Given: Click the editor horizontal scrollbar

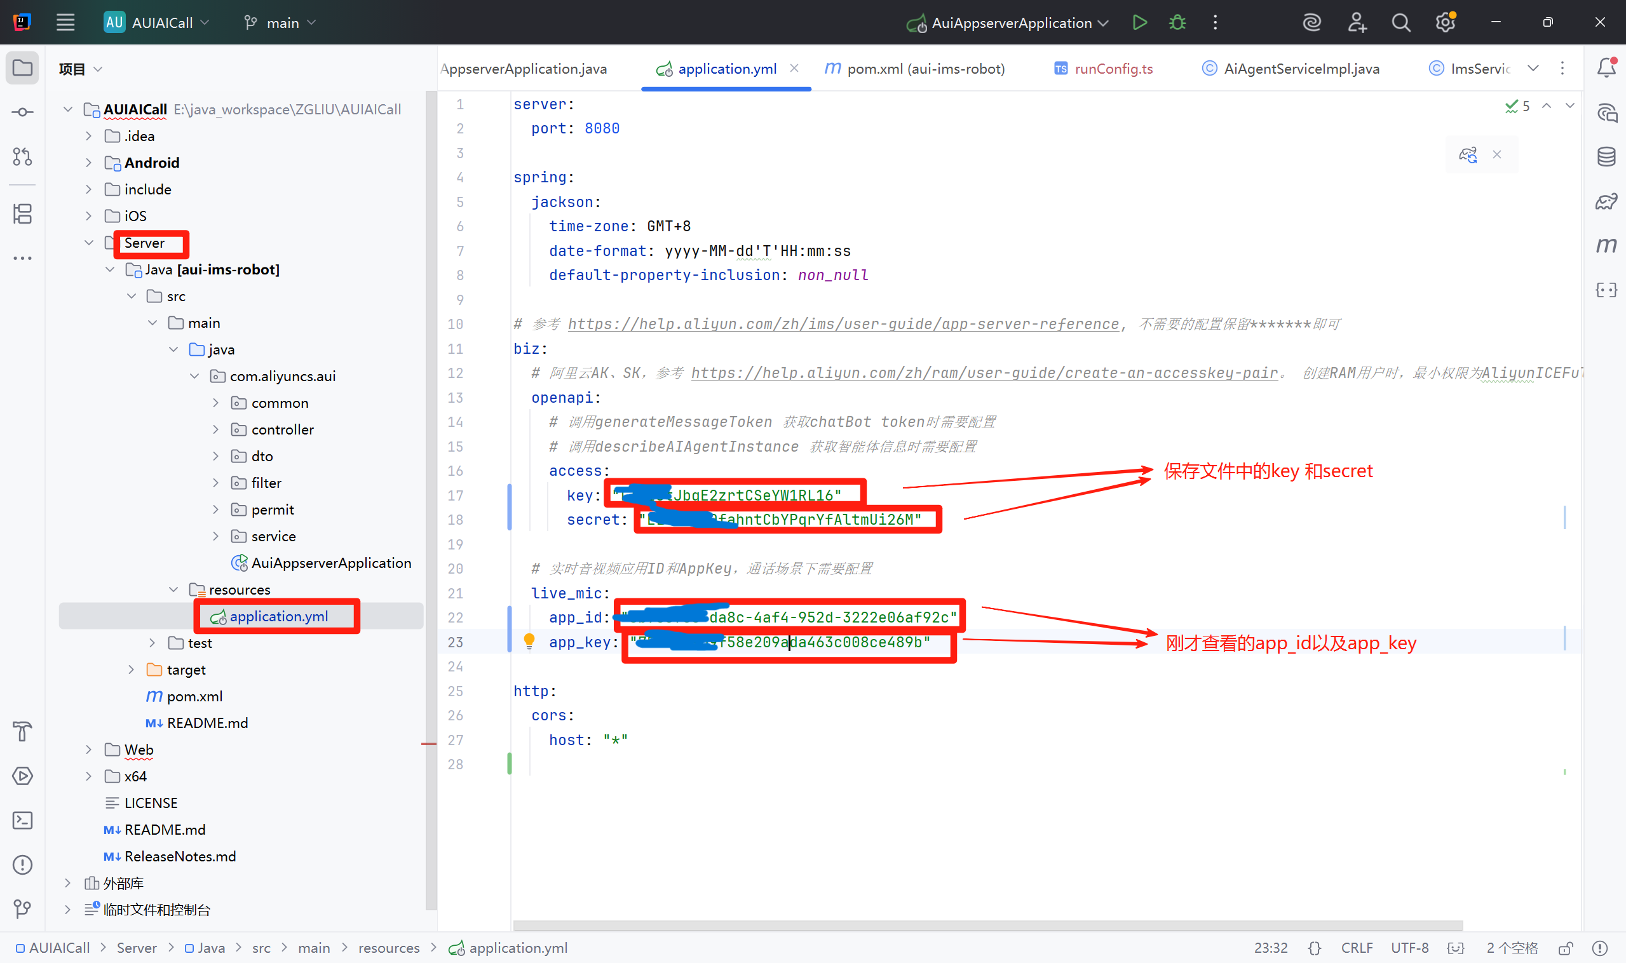Looking at the screenshot, I should click(x=987, y=925).
